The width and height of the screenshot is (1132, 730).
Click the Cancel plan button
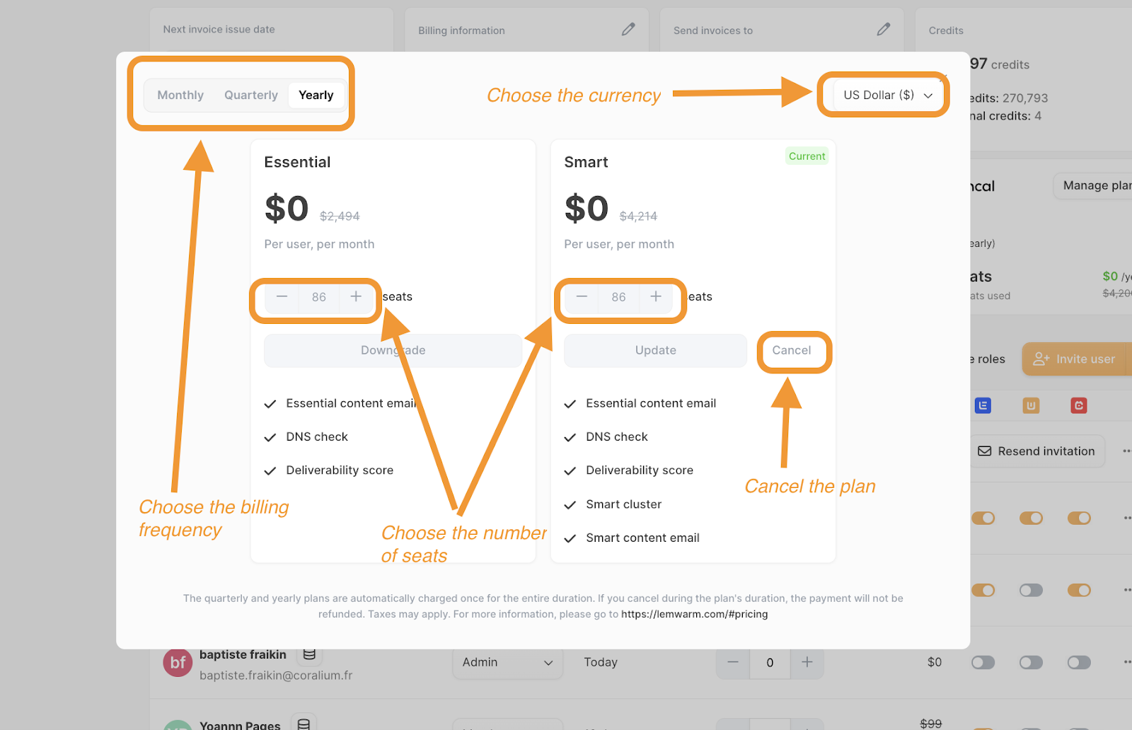[x=791, y=350]
